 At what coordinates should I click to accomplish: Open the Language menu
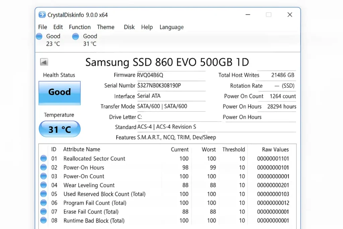coord(171,27)
